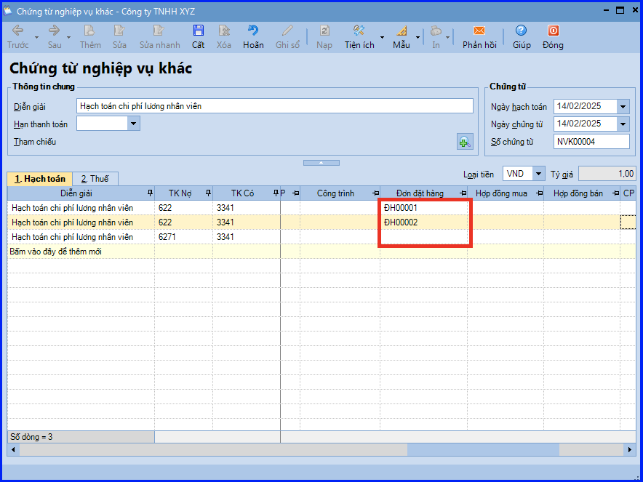Open Phản hồi feedback mail icon
Image resolution: width=643 pixels, height=482 pixels.
[x=479, y=31]
